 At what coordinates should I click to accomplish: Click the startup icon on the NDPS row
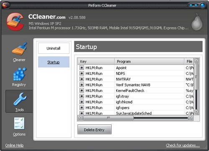coord(82,73)
